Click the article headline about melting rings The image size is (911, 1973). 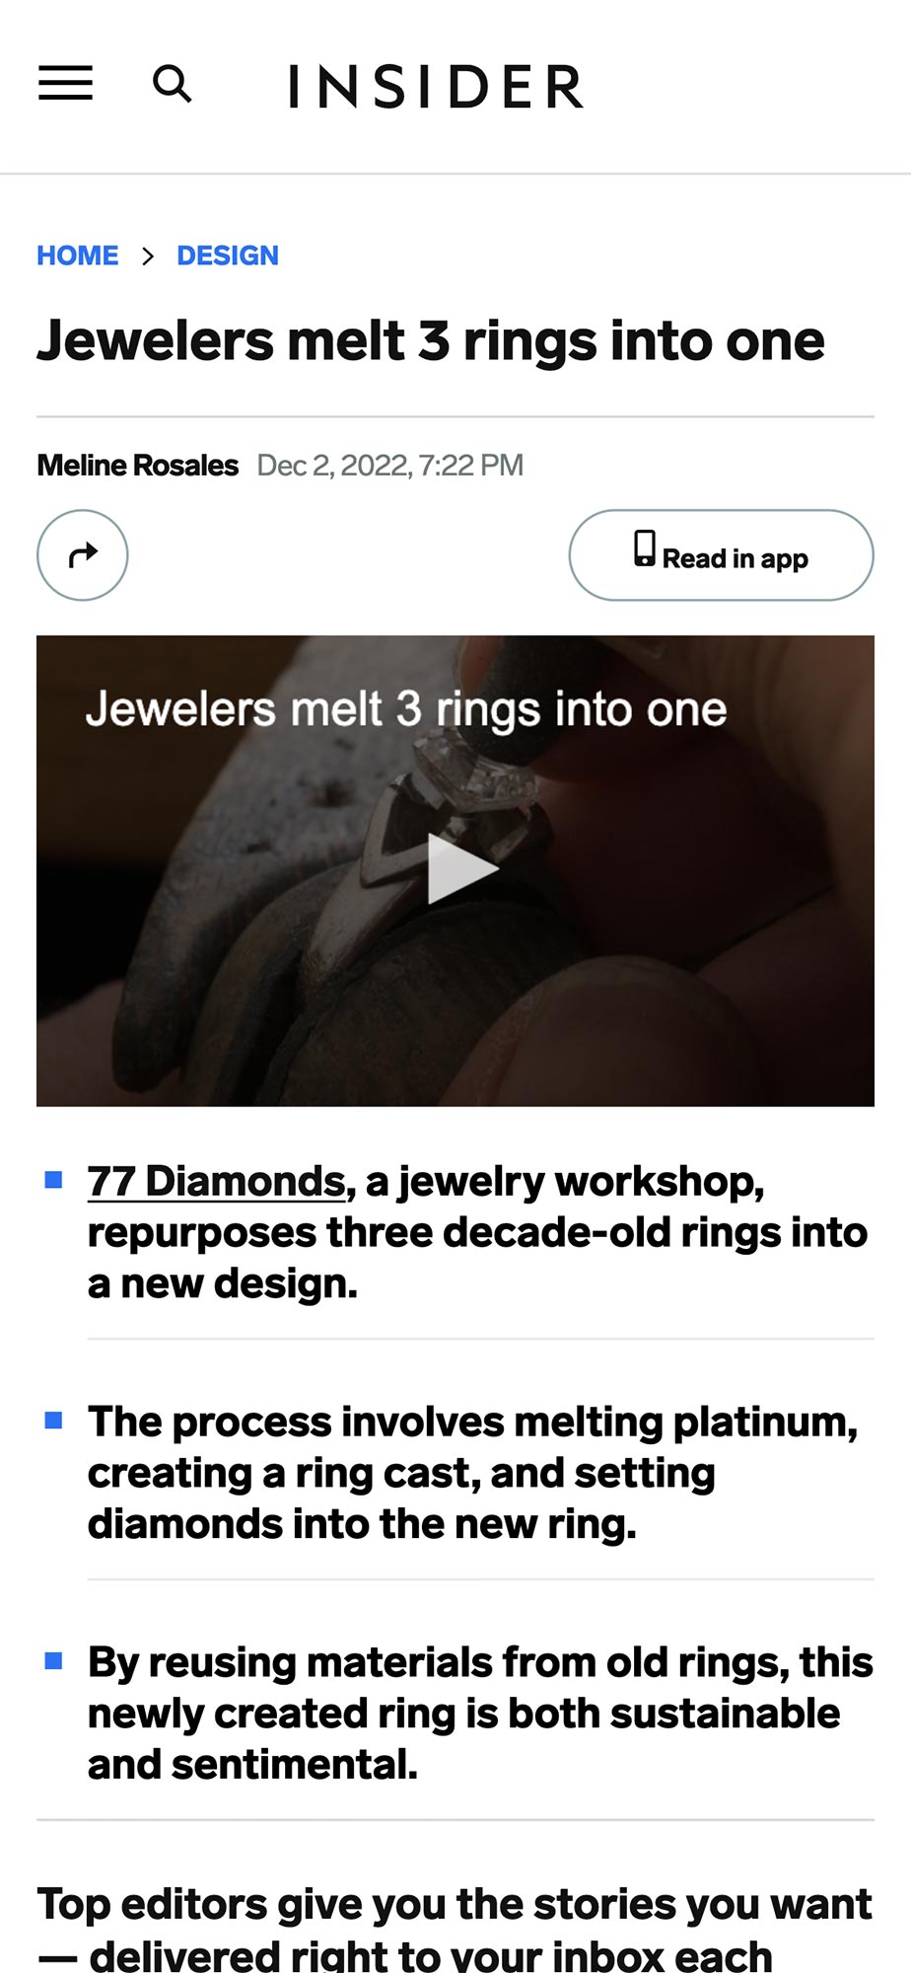click(x=431, y=341)
